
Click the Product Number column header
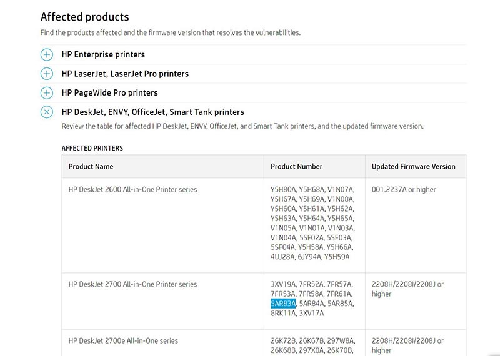coord(296,166)
